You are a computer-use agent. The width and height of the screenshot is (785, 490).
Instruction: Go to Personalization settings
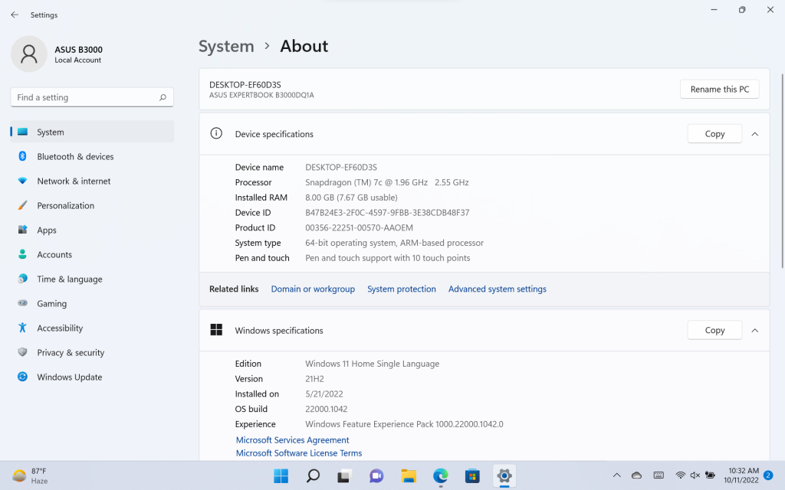click(x=92, y=205)
